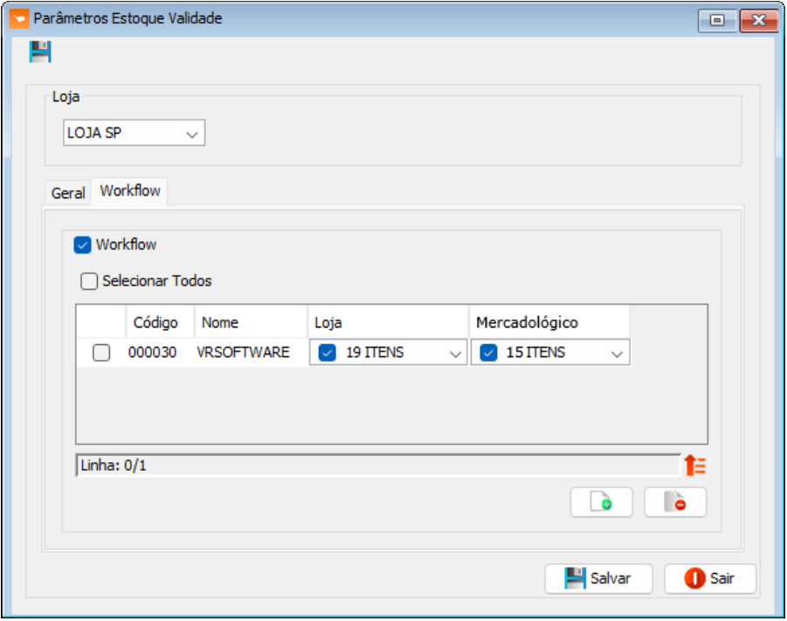Disable the Workflow checkbox
This screenshot has height=621, width=787.
pyautogui.click(x=83, y=245)
